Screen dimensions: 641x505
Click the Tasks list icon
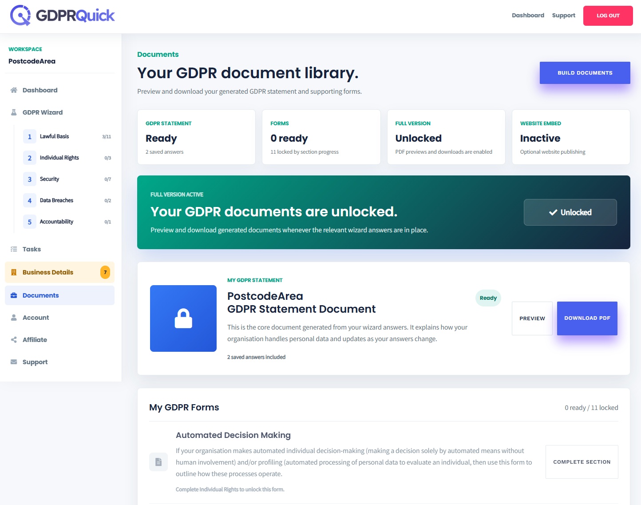[14, 249]
